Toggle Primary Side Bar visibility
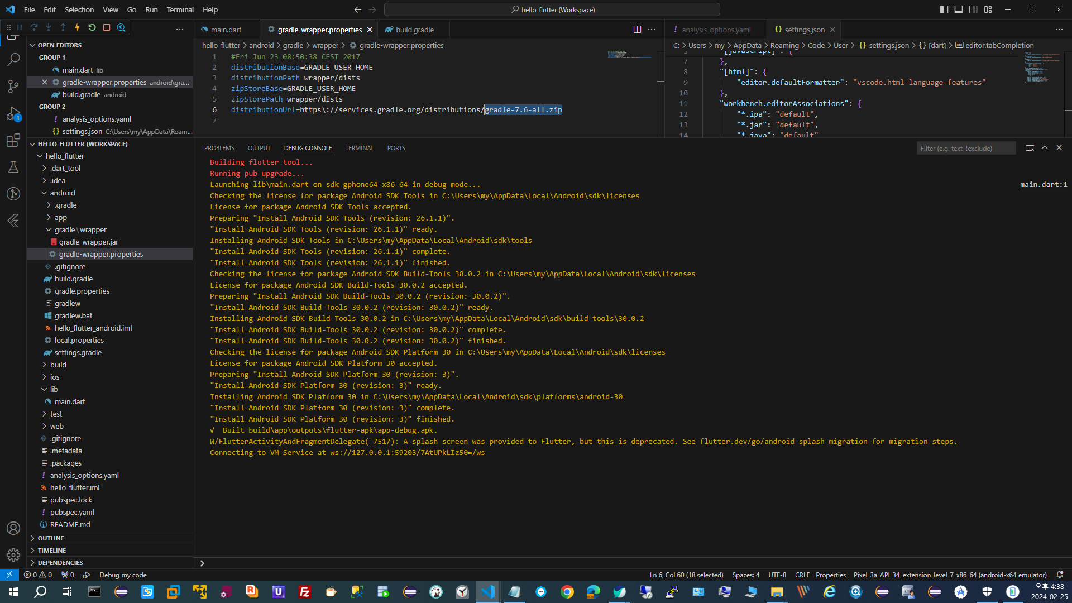 pos(944,9)
